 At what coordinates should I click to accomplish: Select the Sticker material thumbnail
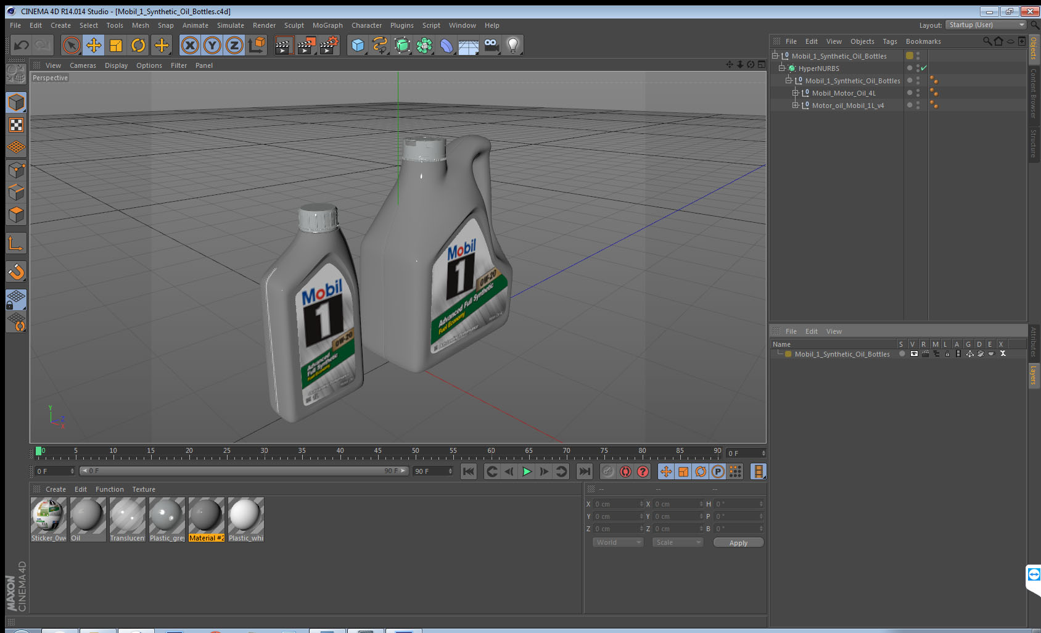point(49,515)
